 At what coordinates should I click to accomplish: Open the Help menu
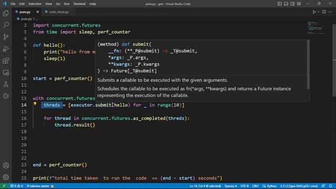tap(92, 4)
